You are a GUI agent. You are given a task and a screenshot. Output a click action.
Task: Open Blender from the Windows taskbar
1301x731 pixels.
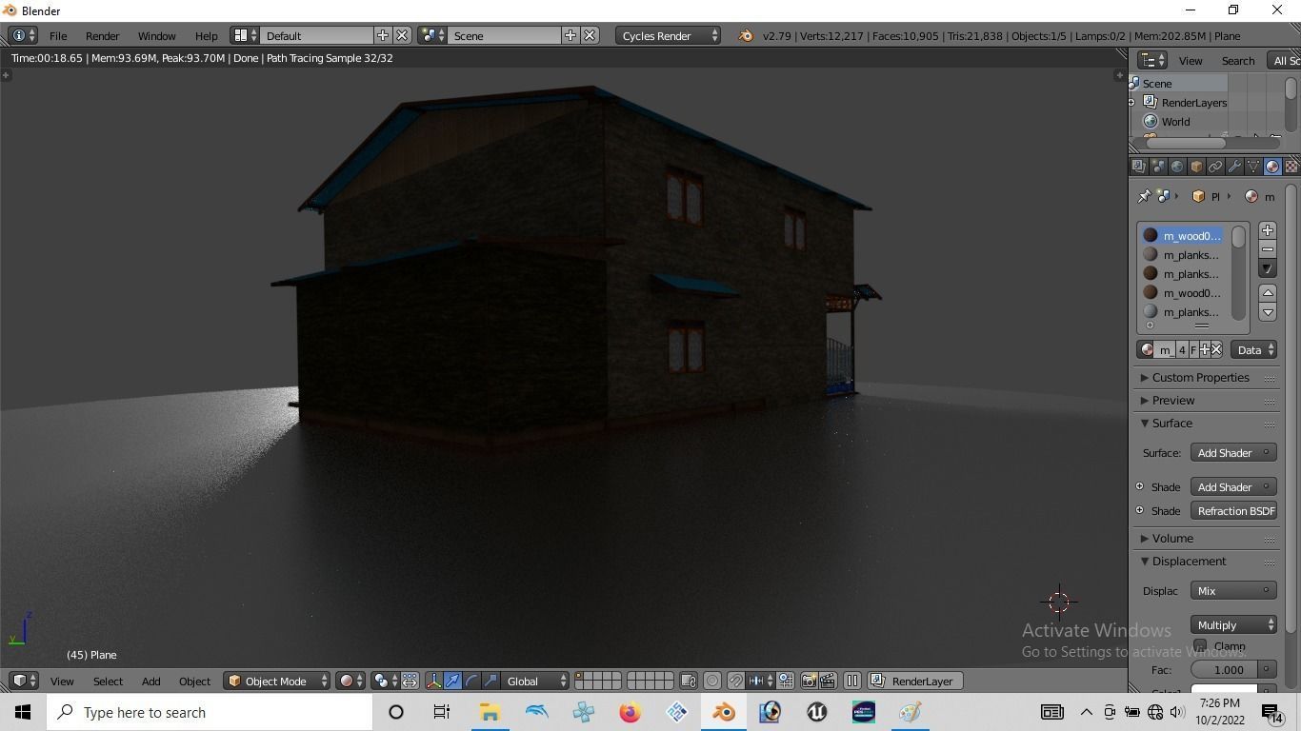point(724,712)
